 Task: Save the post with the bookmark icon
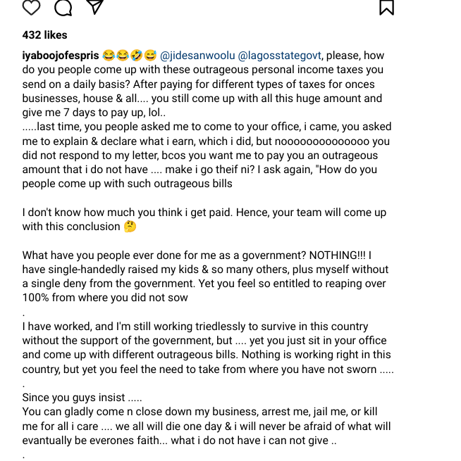(386, 7)
